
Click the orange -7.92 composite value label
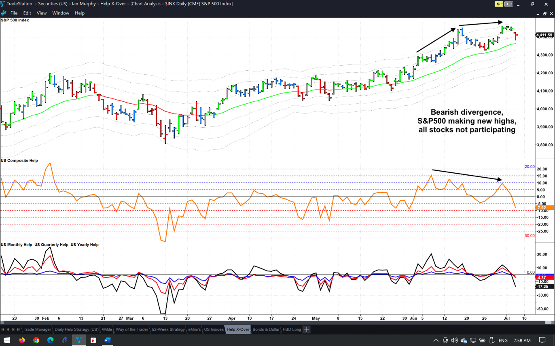coord(541,208)
